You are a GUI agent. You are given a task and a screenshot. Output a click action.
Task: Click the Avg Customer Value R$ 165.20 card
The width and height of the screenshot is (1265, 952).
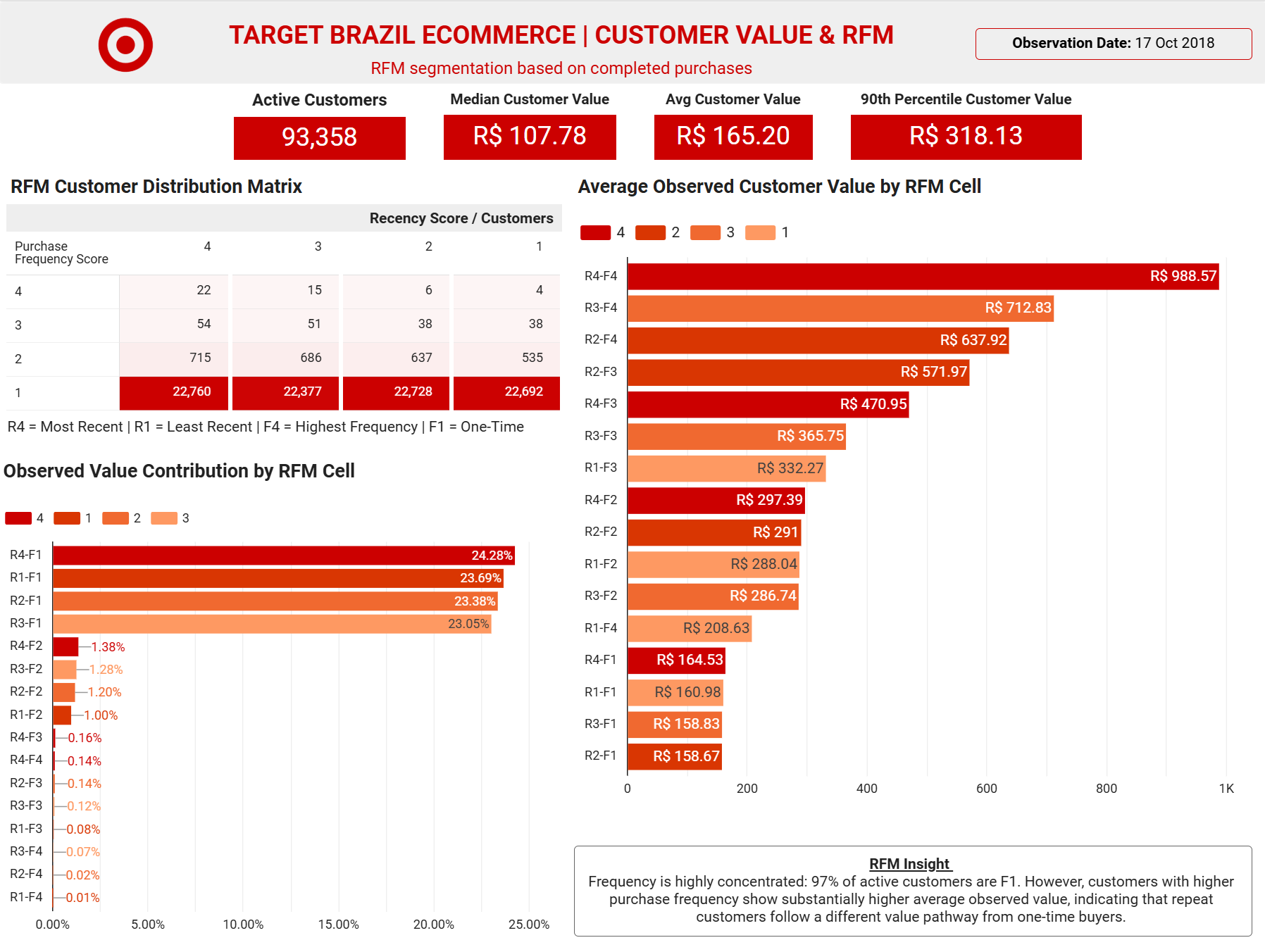[733, 137]
